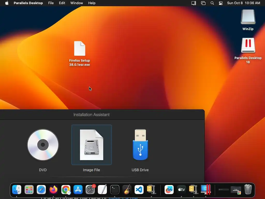Image resolution: width=265 pixels, height=199 pixels.
Task: Open WinZip beside Visual Studio Code in Dock
Action: click(x=151, y=189)
